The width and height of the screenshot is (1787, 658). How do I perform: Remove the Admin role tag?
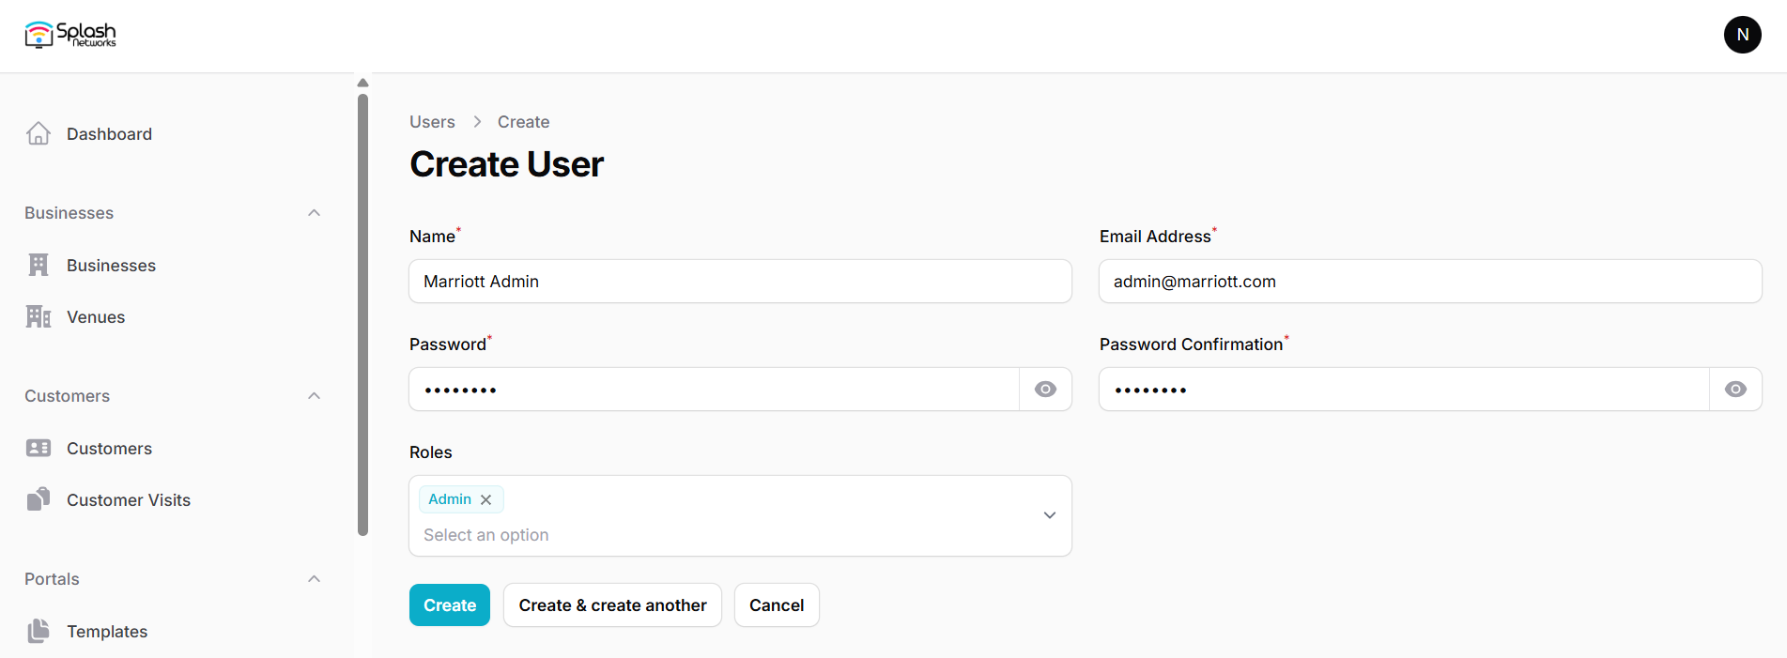(486, 499)
